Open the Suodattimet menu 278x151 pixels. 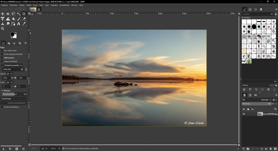[64, 5]
